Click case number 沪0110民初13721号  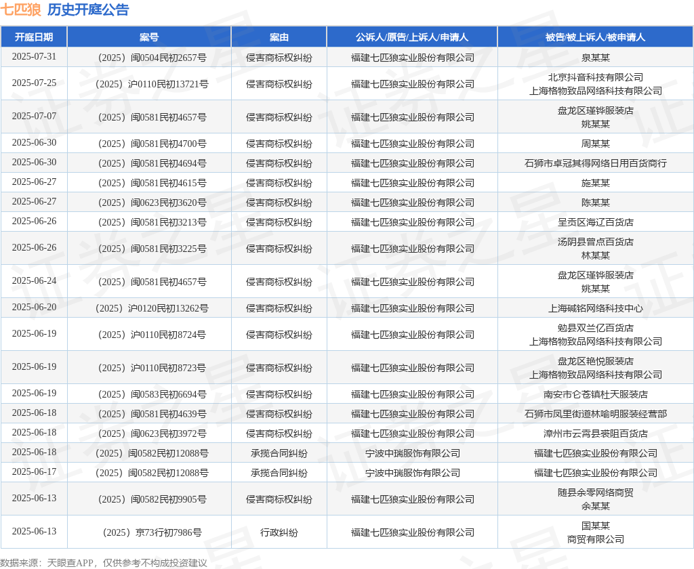point(152,84)
